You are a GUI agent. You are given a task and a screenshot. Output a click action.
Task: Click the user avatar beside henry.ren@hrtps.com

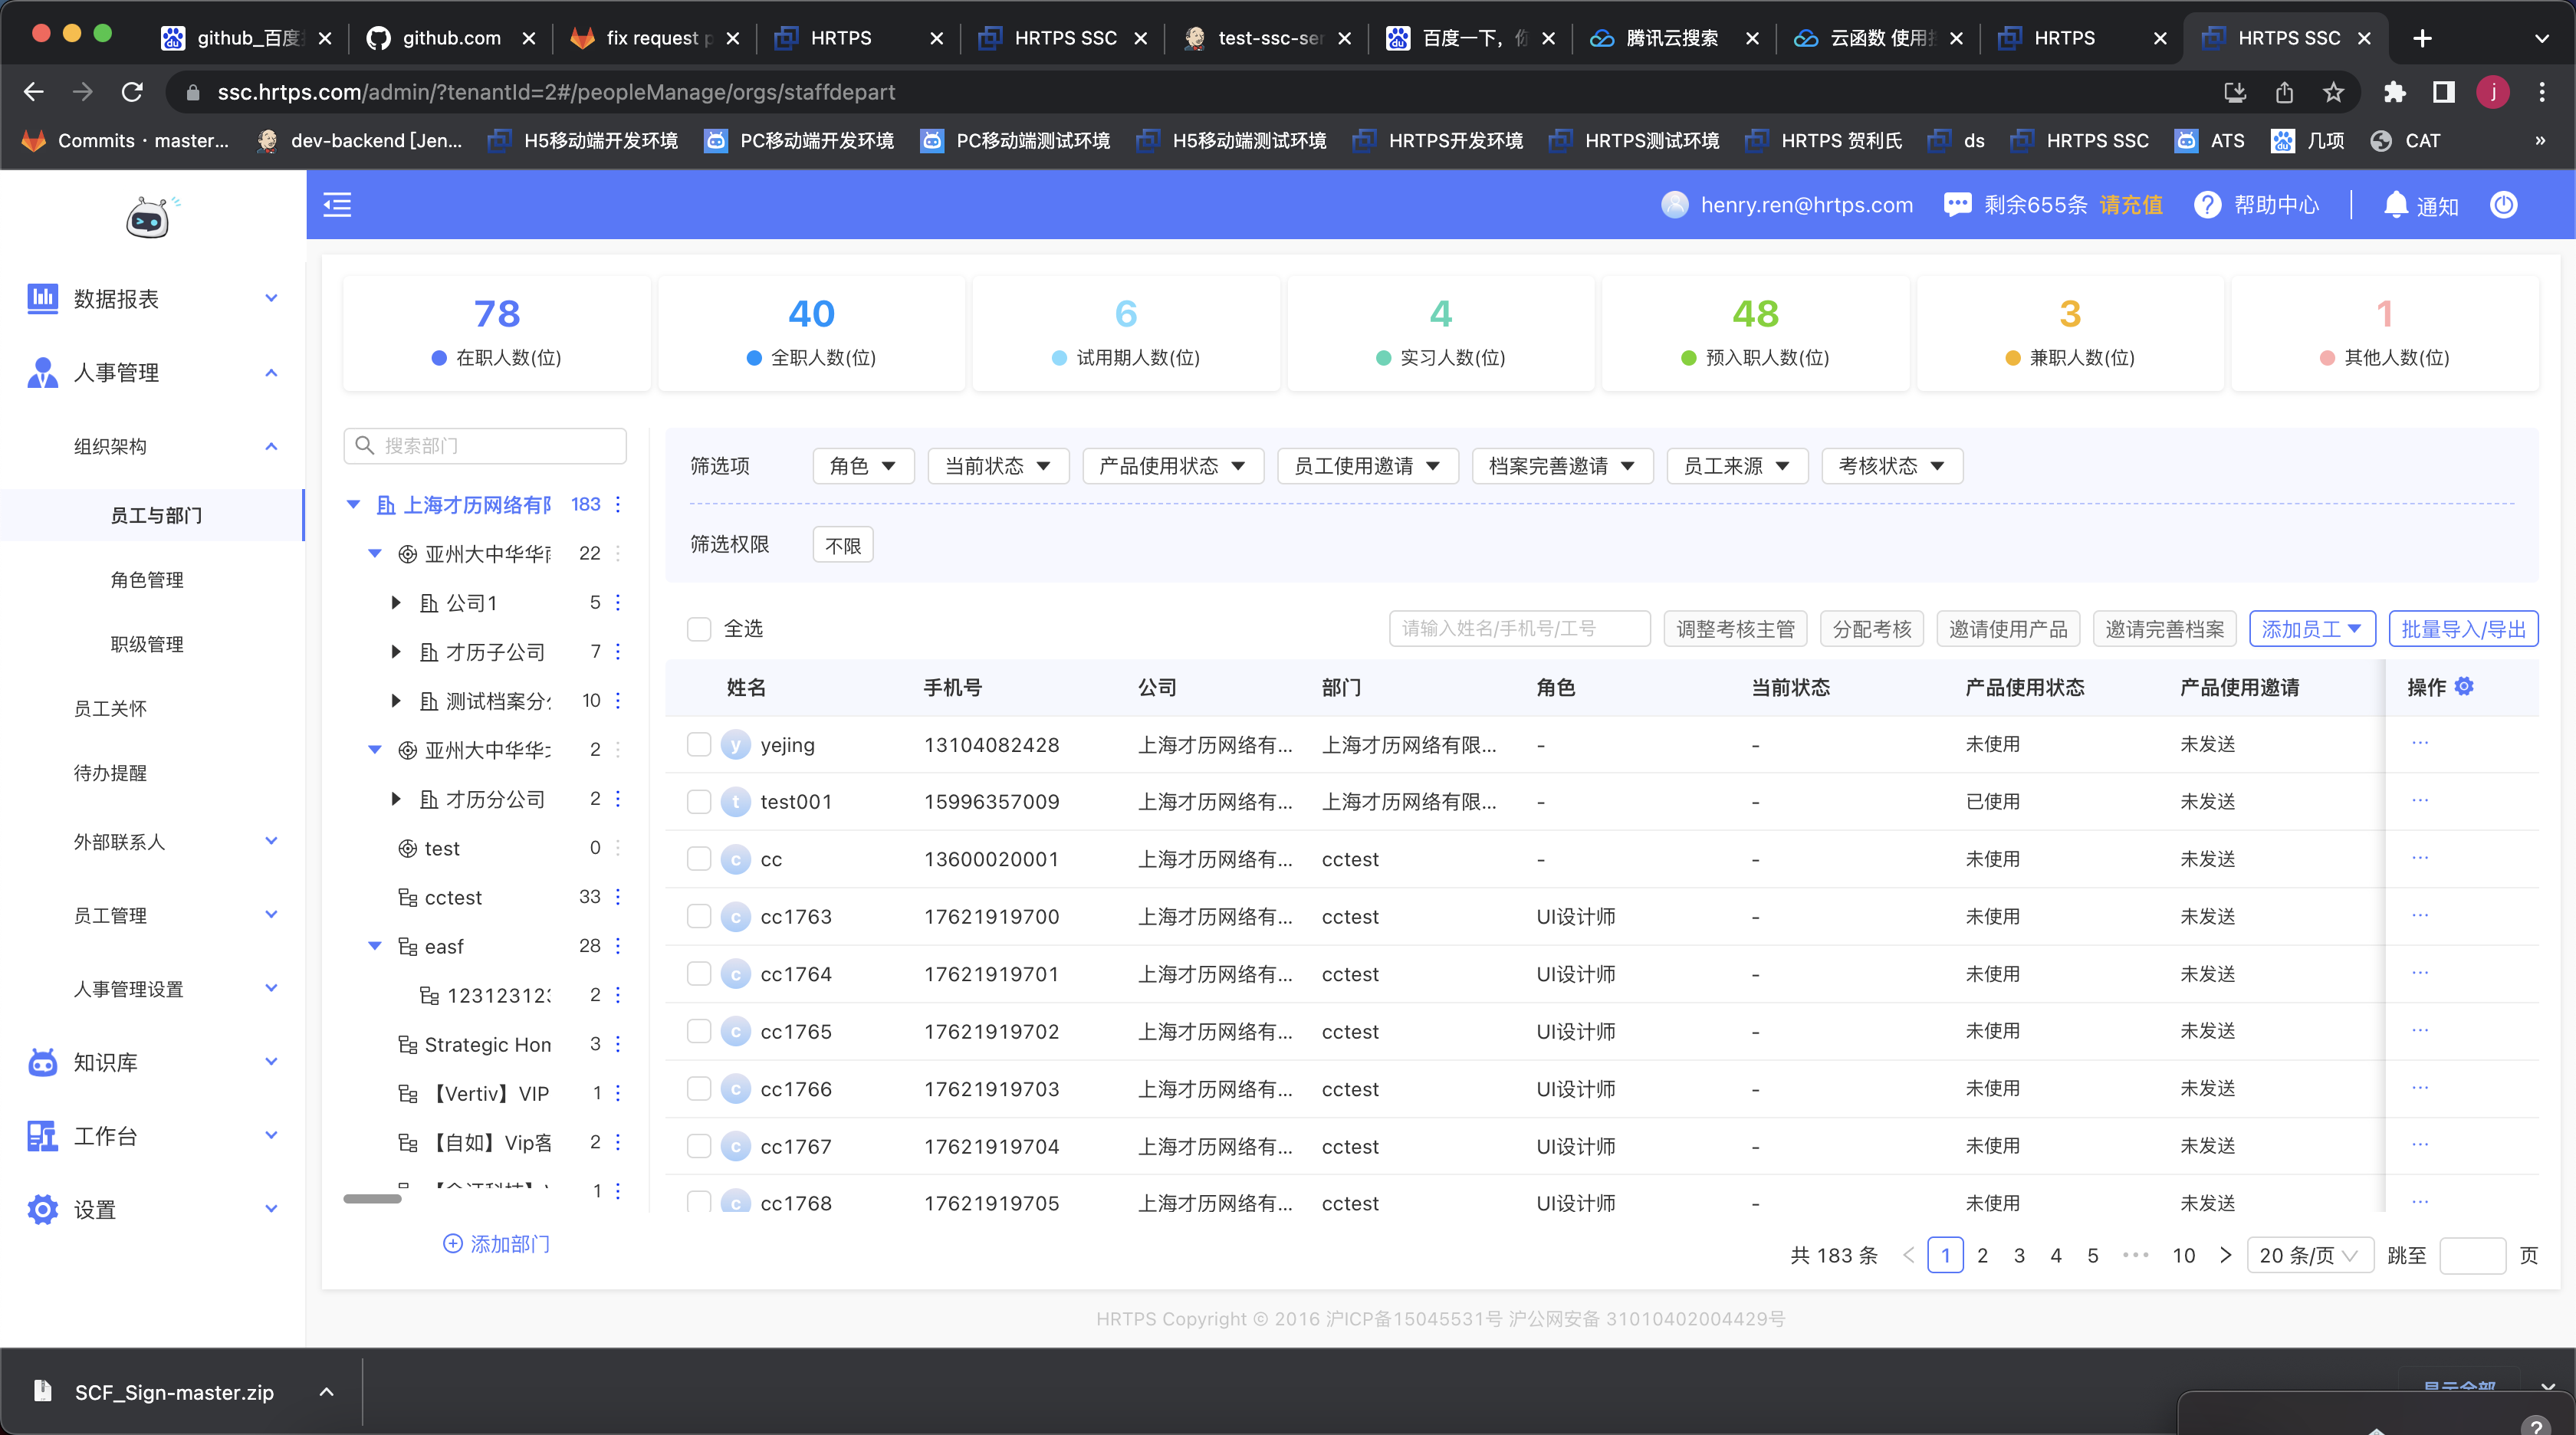[1674, 205]
